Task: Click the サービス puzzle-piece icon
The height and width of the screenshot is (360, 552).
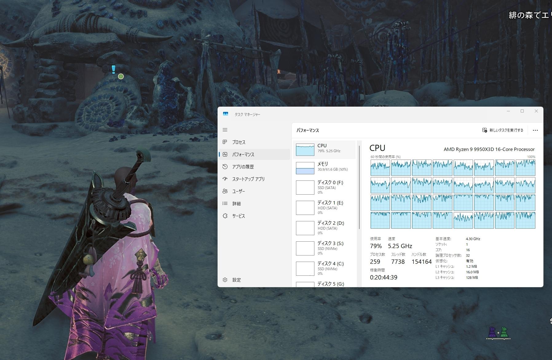Action: click(x=225, y=216)
